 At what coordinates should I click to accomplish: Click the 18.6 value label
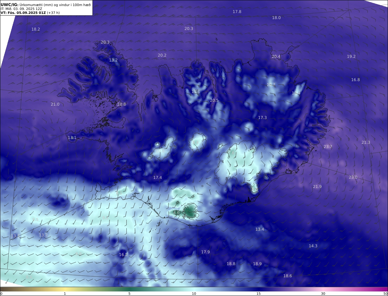288,276
